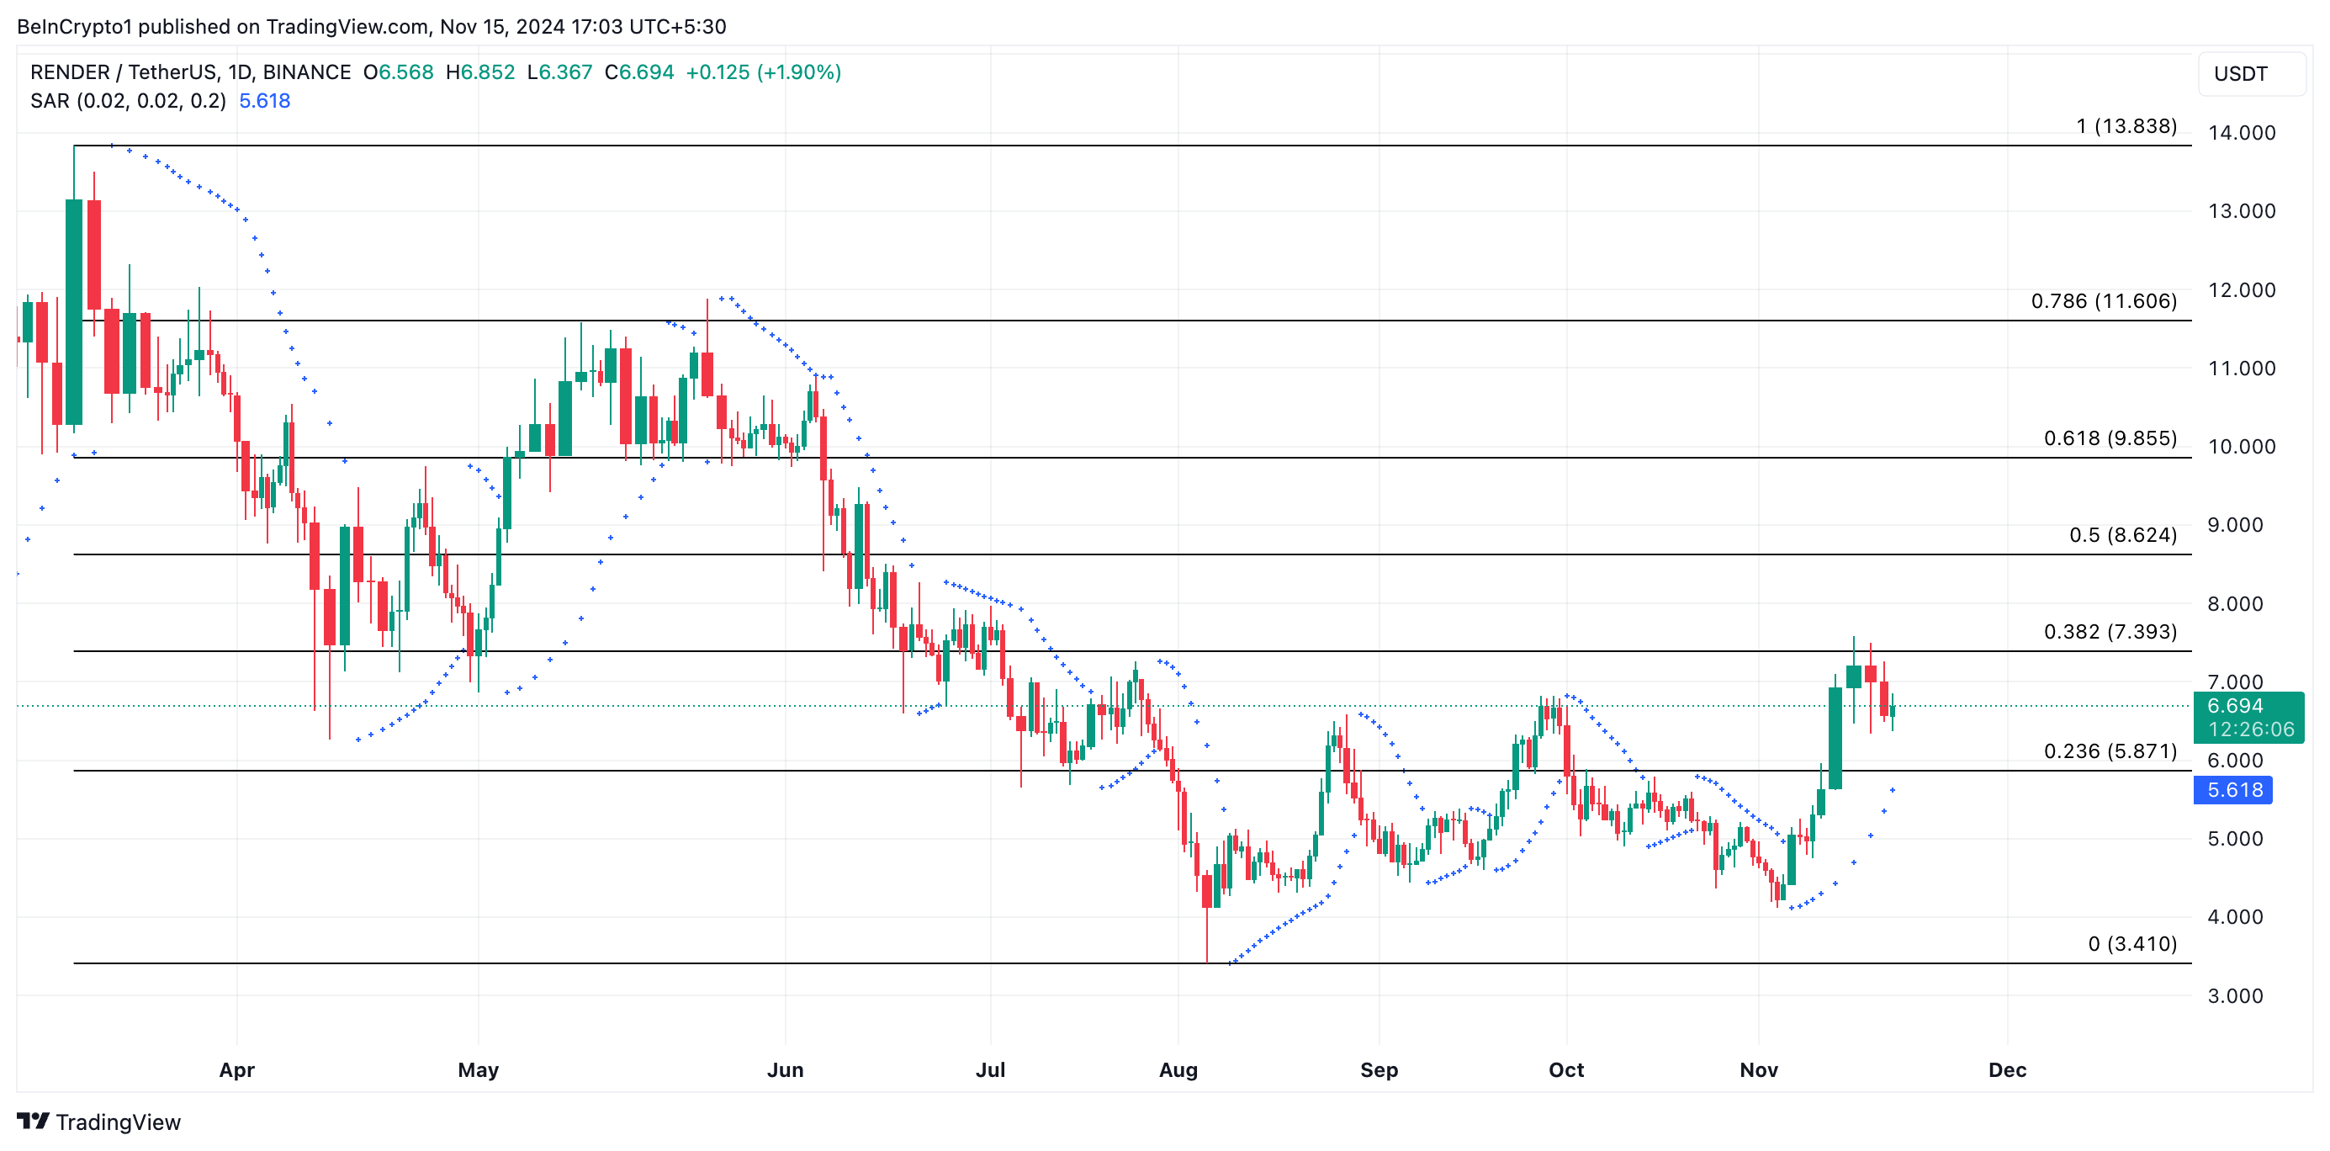Click the 14.000 price scale value
The image size is (2330, 1151).
pyautogui.click(x=2241, y=133)
